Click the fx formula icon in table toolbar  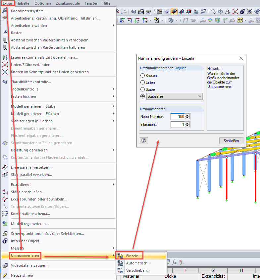point(174,262)
